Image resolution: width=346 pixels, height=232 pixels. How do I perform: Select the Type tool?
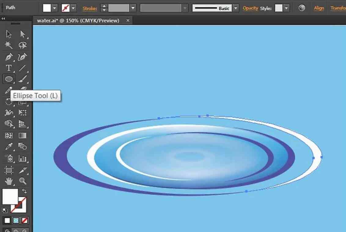coord(9,68)
